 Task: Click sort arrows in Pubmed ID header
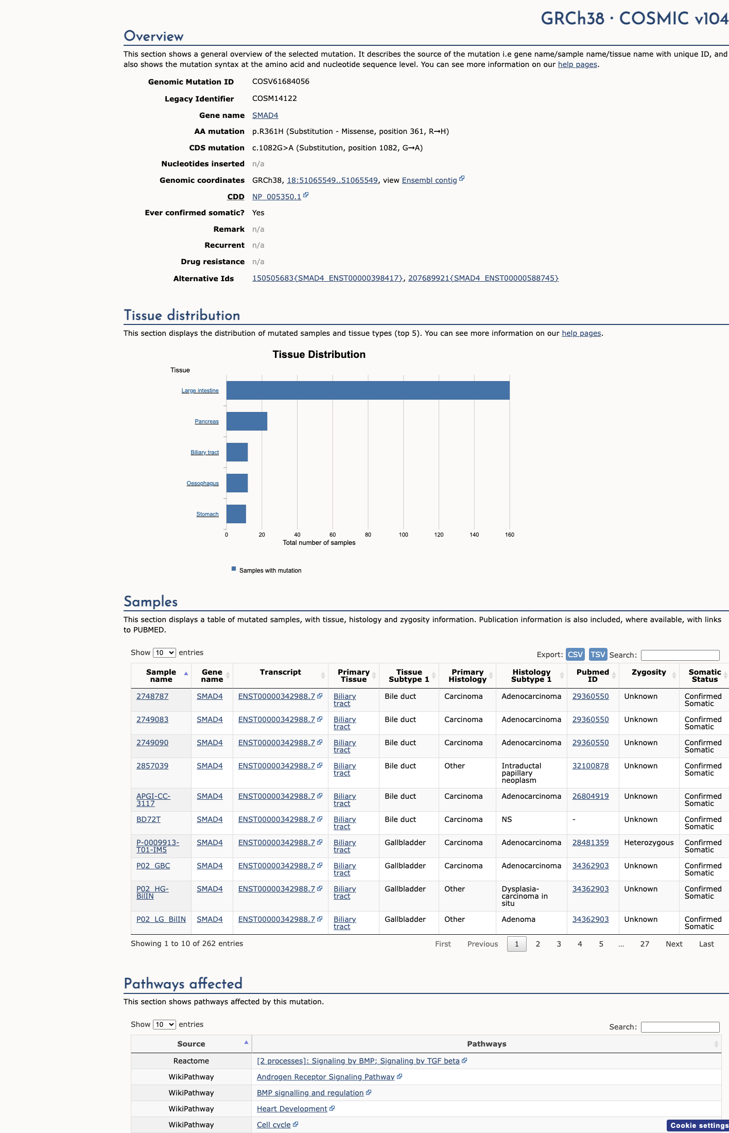click(614, 676)
